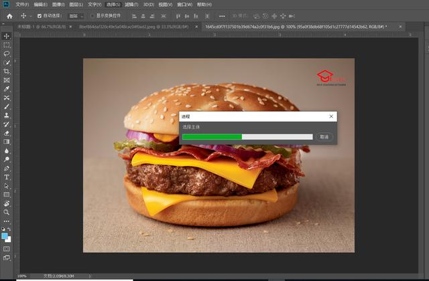Align left edges in options bar
The width and height of the screenshot is (429, 281).
(x=134, y=16)
